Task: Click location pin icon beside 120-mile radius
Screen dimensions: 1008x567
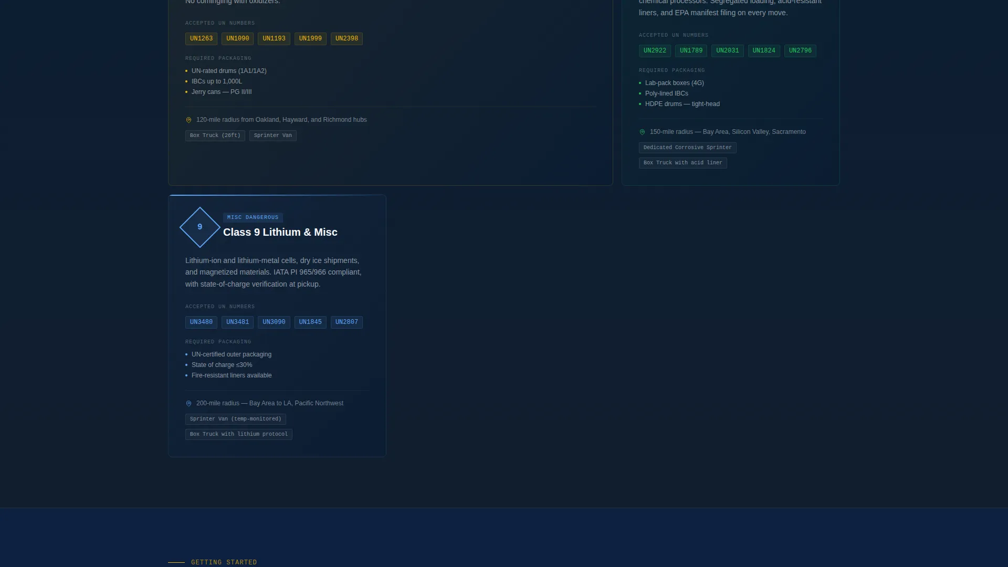Action: click(x=188, y=120)
